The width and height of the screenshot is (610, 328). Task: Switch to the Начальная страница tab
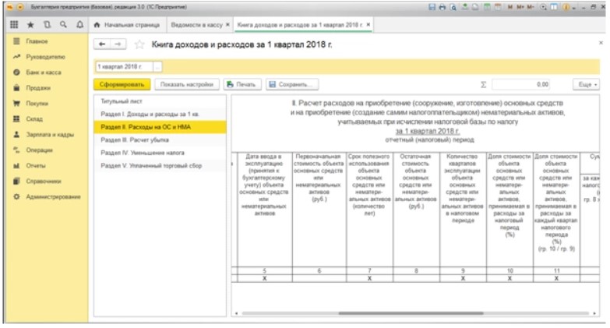128,25
